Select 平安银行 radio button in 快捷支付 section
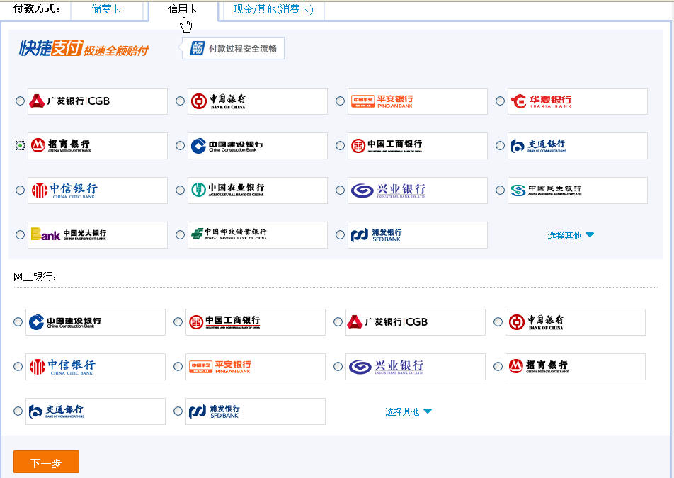Screen dimensions: 674x478 [x=340, y=101]
